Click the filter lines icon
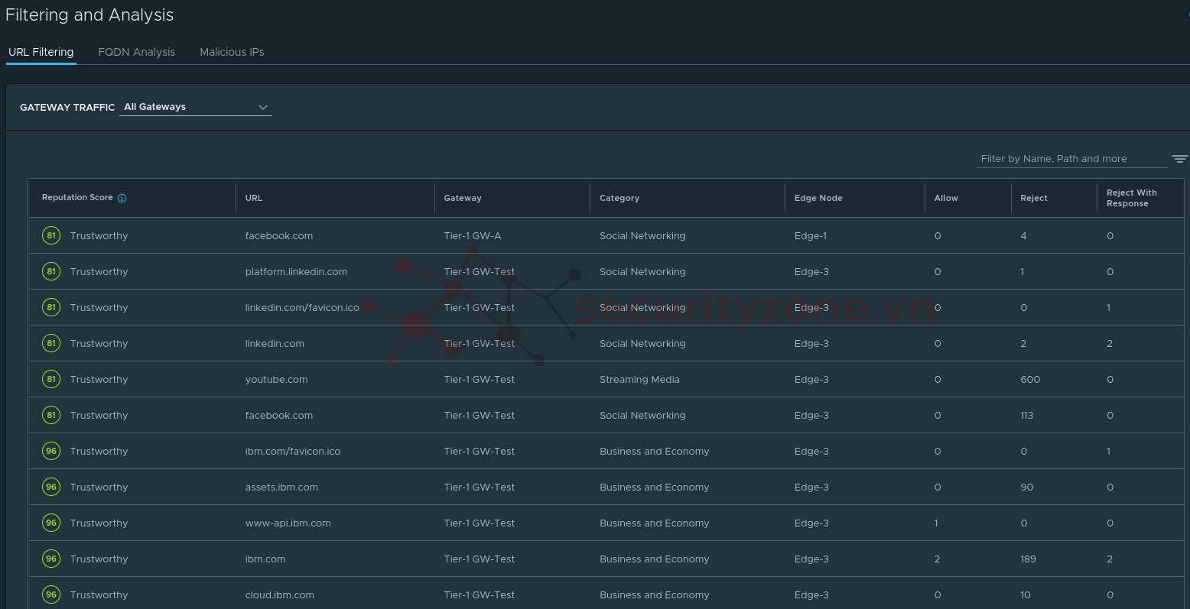 (1179, 159)
